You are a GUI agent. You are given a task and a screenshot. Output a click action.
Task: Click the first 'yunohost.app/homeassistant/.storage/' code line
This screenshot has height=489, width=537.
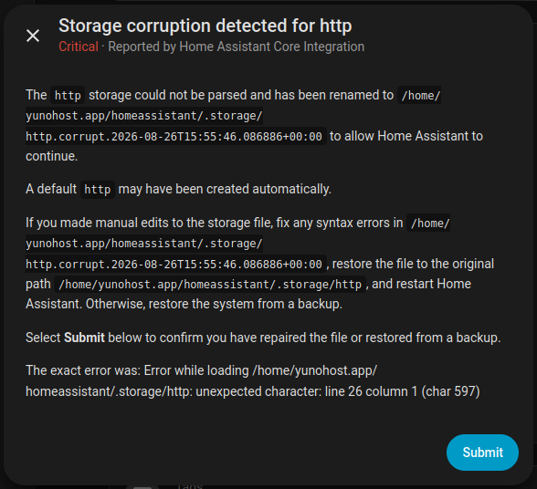(x=144, y=116)
